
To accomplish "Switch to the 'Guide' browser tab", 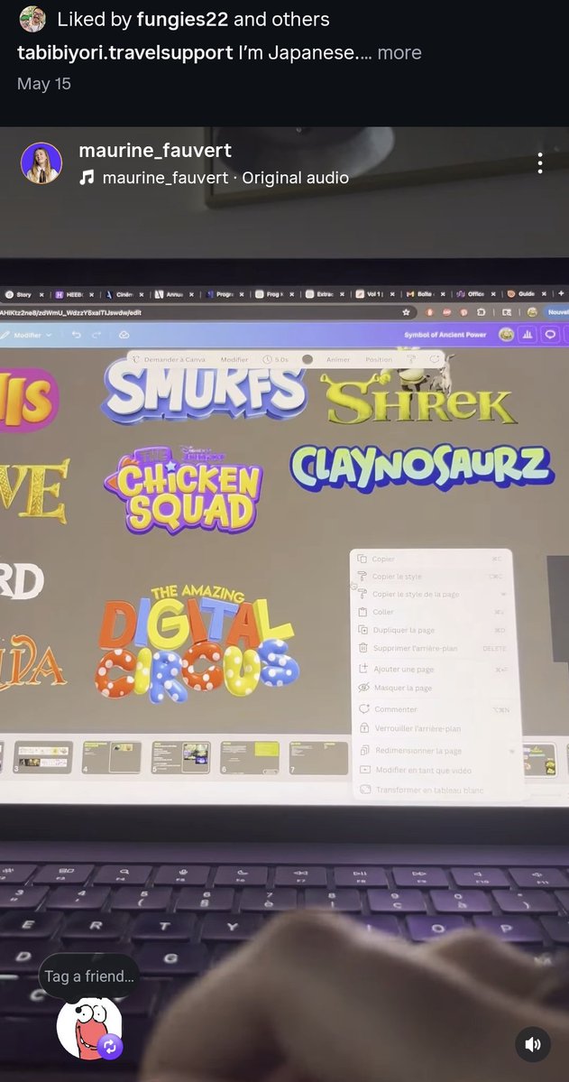I will point(527,294).
